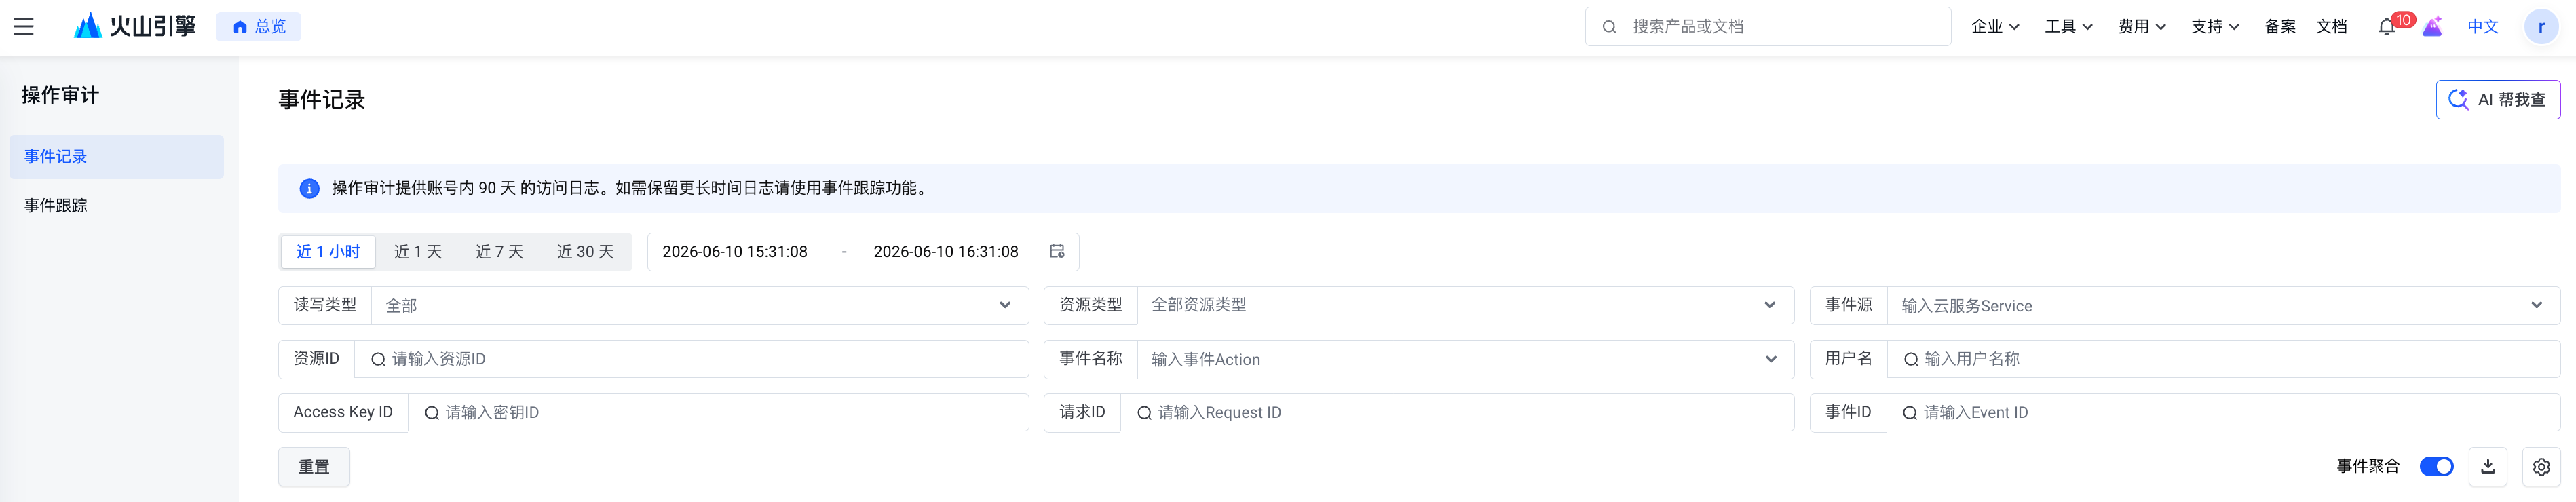The width and height of the screenshot is (2576, 502).
Task: Click the 请求ID Request ID field
Action: (1457, 413)
